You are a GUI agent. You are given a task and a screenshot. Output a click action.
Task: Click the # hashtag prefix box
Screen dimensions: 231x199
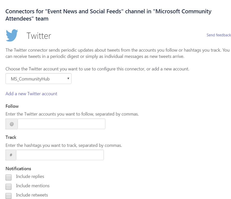(x=11, y=155)
